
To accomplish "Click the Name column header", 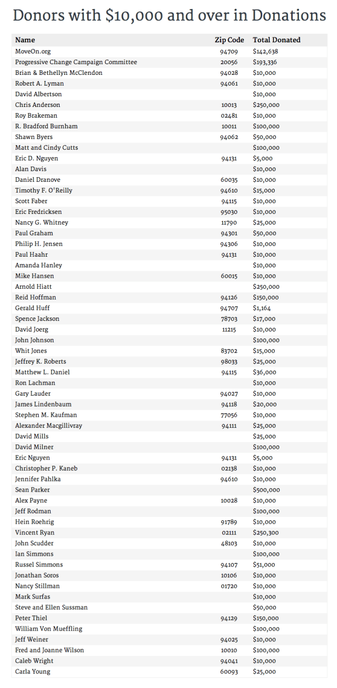I will click(25, 40).
